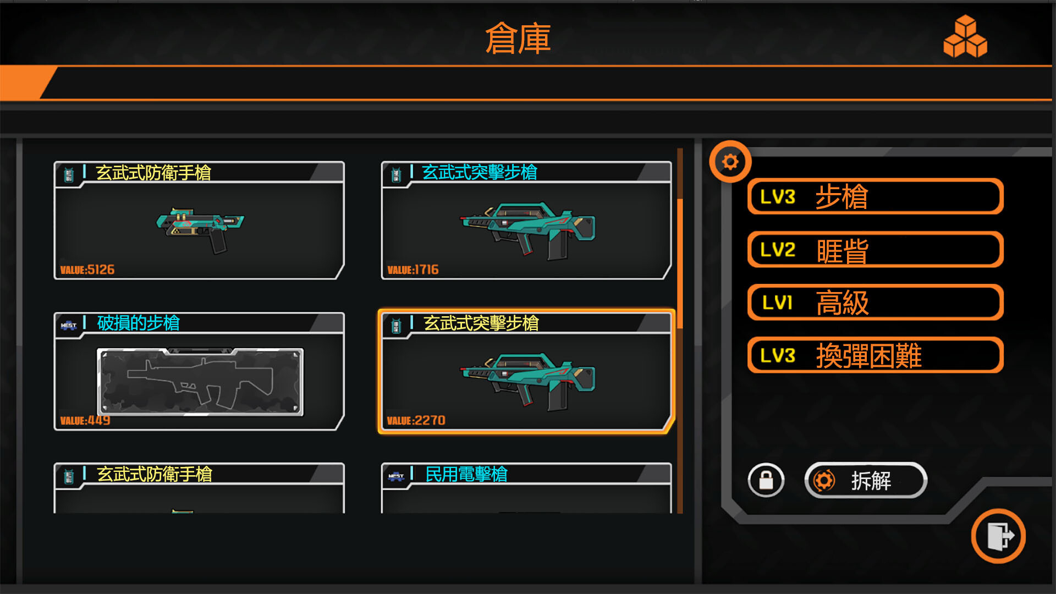Click the brand icon on top 玄武式防衛手槍
Screen dimensions: 1056x594
tap(69, 175)
